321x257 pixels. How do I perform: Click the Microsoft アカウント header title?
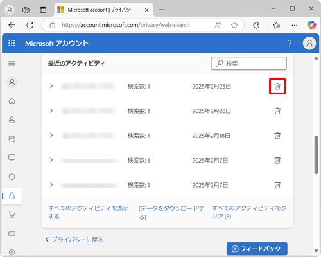(x=56, y=44)
